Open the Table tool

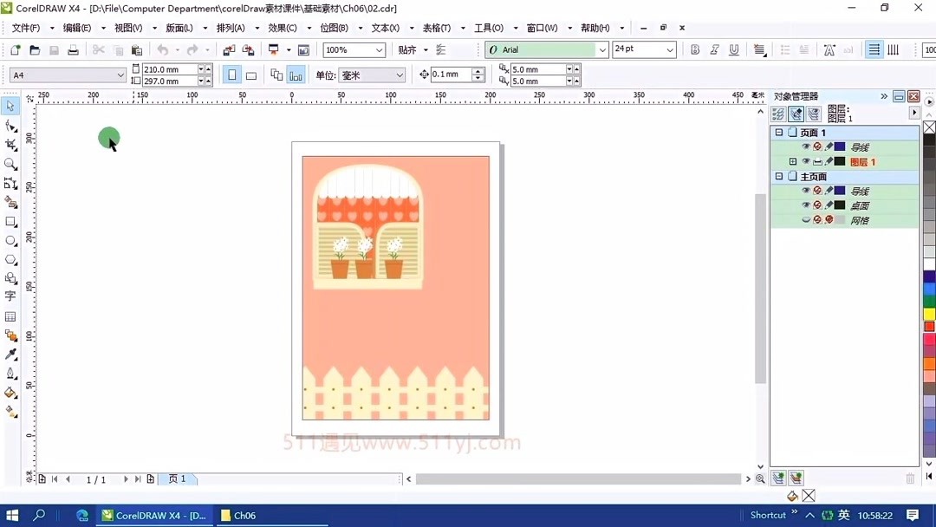coord(10,317)
